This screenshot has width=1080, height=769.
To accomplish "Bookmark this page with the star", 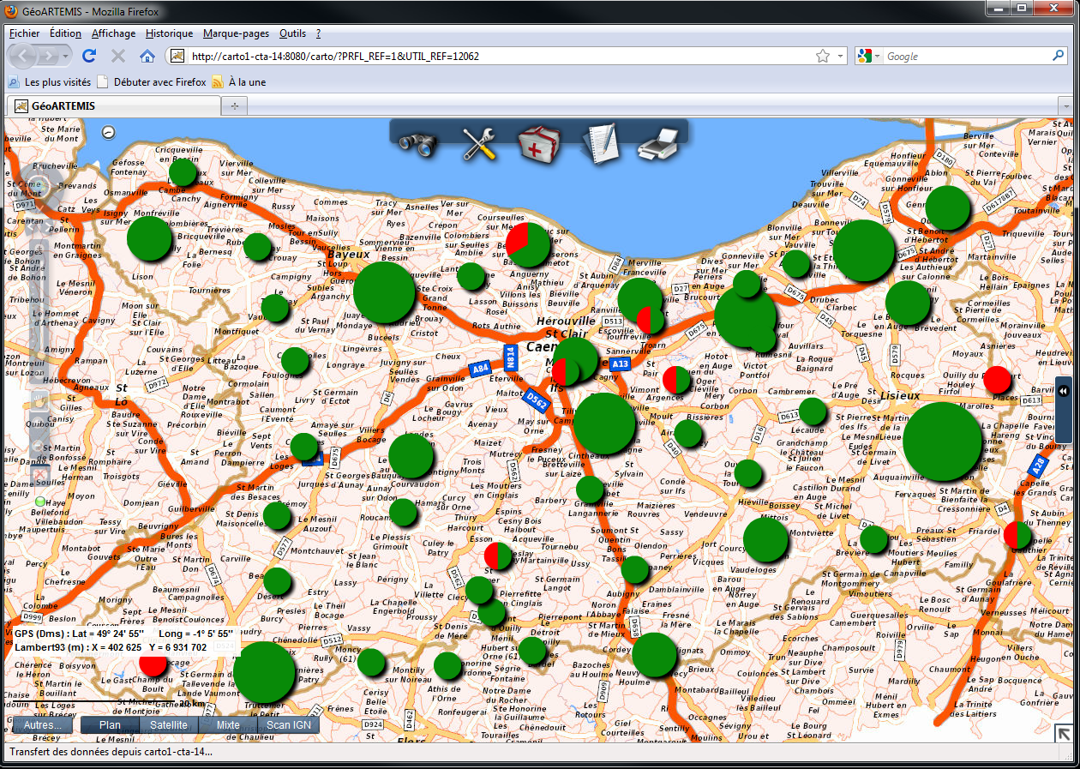I will pyautogui.click(x=822, y=57).
